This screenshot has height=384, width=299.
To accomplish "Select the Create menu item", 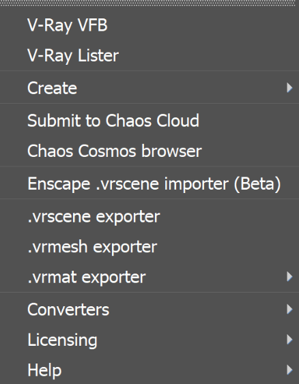I will point(149,88).
